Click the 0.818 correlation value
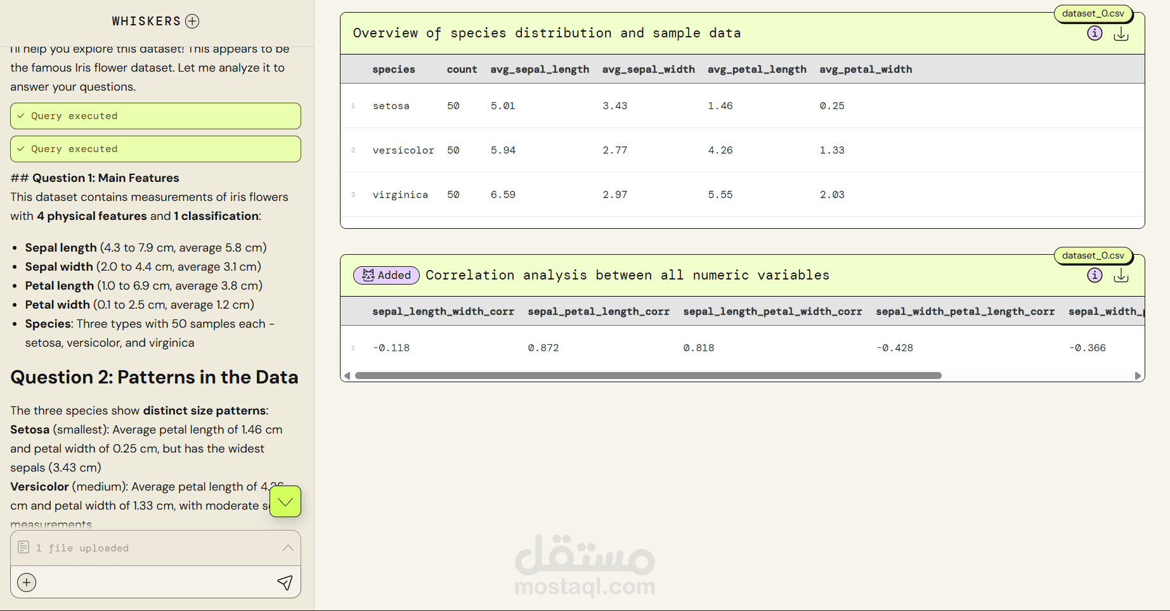Image resolution: width=1170 pixels, height=611 pixels. tap(699, 348)
